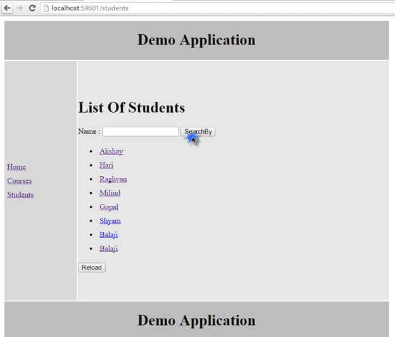Open student Gopal

tap(109, 207)
